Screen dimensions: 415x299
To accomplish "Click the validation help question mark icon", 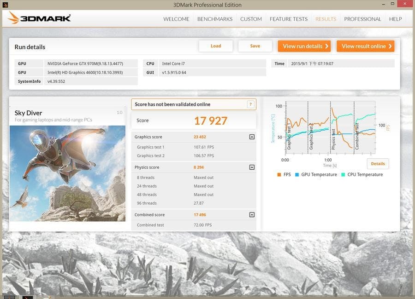I will click(x=250, y=104).
